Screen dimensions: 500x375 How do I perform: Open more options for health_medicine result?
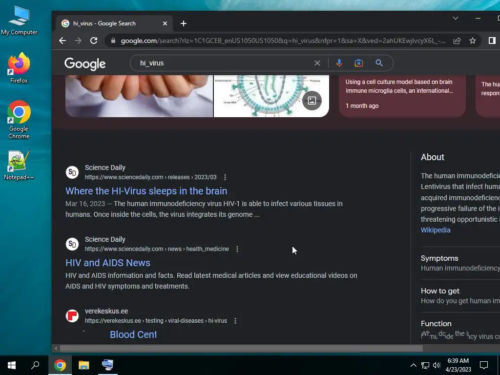pos(237,249)
